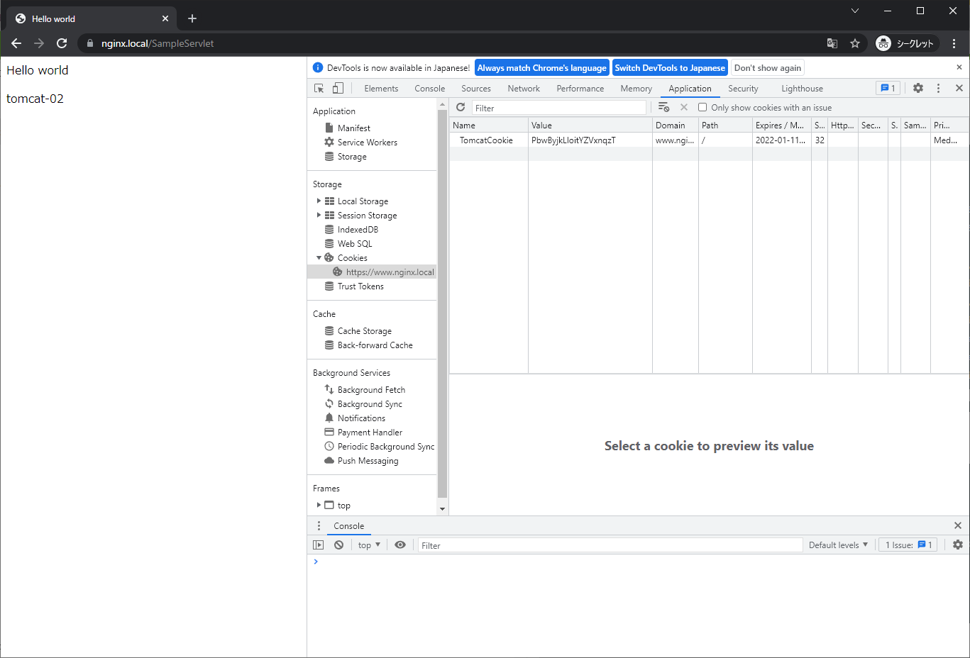
Task: Open tab search chevron in title bar
Action: pos(855,11)
